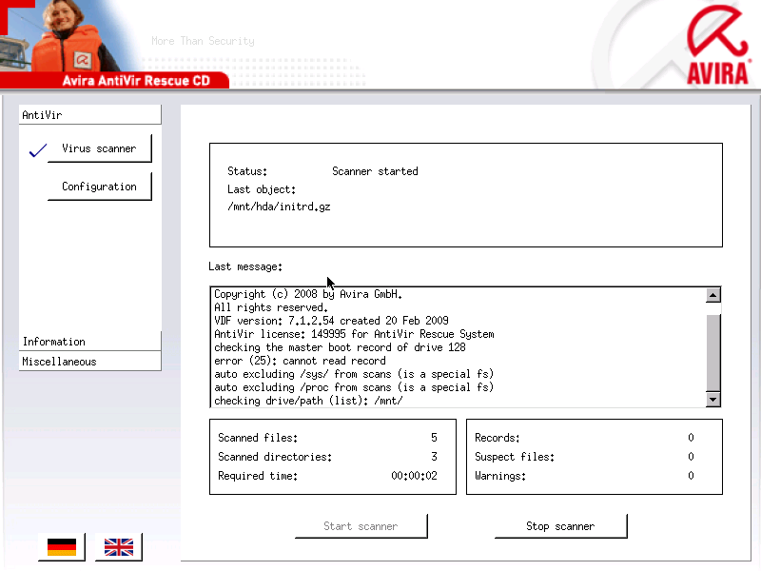Image resolution: width=761 pixels, height=571 pixels.
Task: Click the Scanned directories count value
Action: (x=434, y=457)
